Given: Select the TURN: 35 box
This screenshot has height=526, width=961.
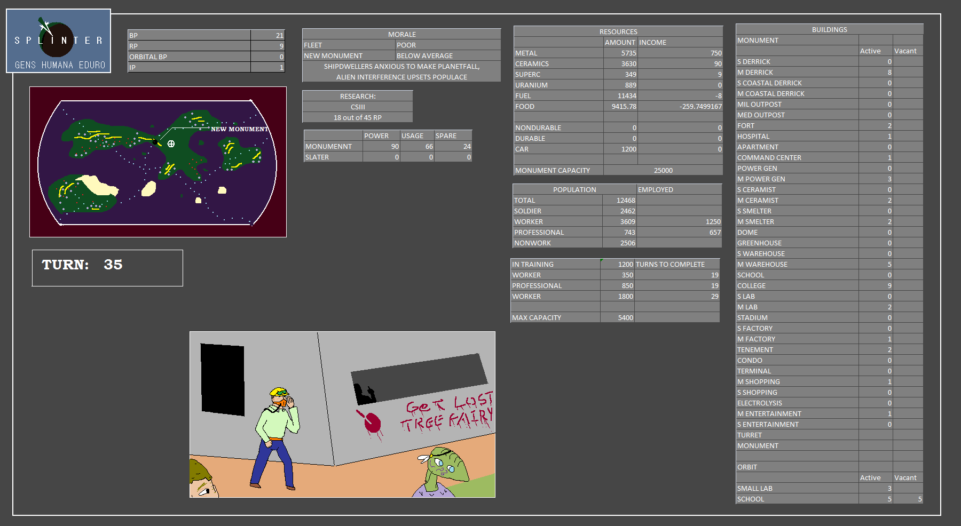Looking at the screenshot, I should 107,268.
